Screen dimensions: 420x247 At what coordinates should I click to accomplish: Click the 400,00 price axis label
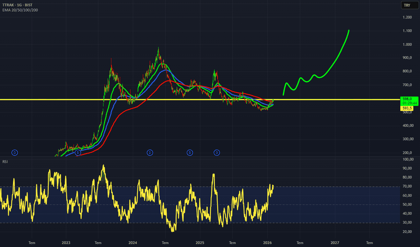[408, 125]
